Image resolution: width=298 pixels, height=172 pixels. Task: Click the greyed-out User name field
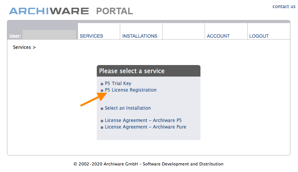[50, 35]
